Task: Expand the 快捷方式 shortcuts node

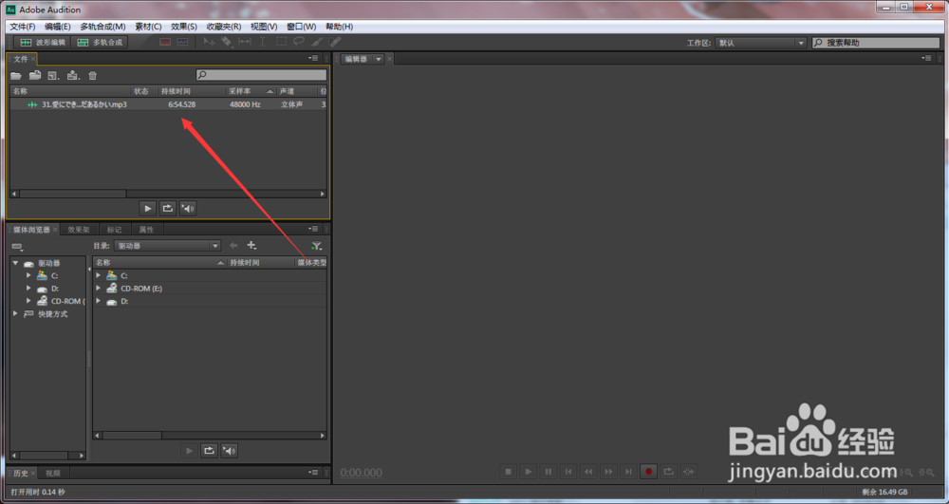Action: [16, 313]
